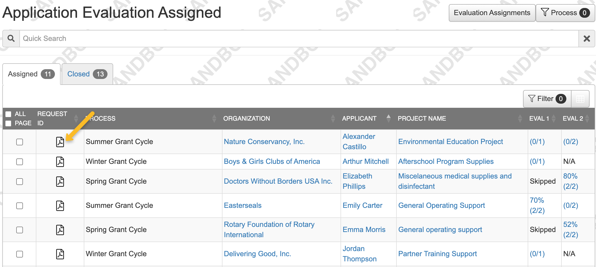Click inside the Quick Search field
The height and width of the screenshot is (267, 596).
tap(155, 38)
